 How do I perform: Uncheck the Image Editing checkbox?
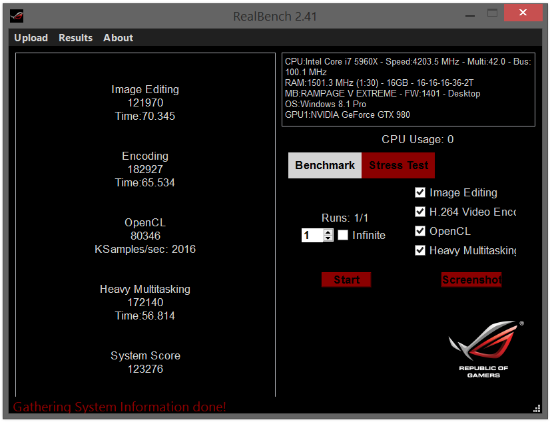point(420,192)
